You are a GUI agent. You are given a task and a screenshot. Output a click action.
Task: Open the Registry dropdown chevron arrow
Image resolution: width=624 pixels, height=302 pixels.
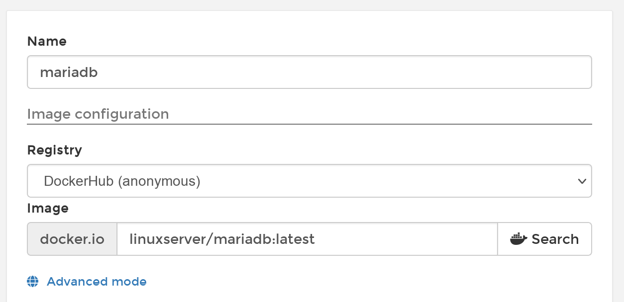click(x=582, y=181)
